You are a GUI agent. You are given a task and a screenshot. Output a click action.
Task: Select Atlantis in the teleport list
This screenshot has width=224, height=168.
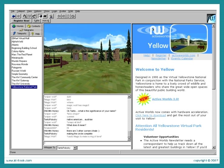click(15, 45)
